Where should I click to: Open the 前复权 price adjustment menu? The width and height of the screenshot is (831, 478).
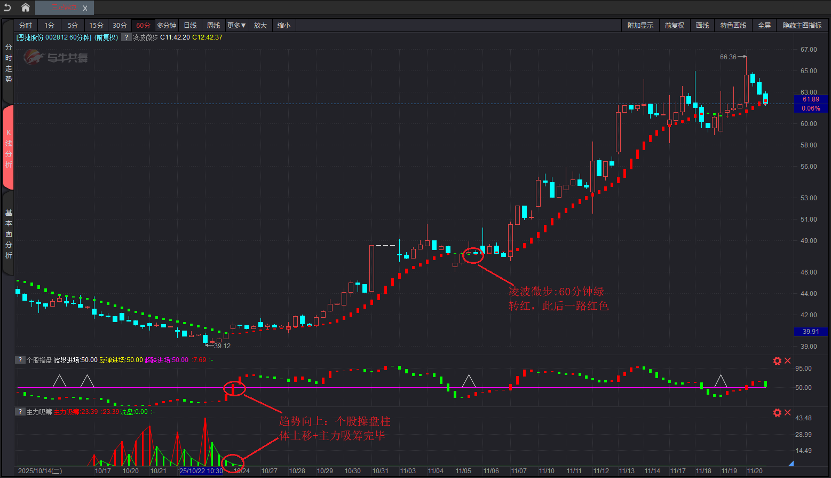(674, 26)
